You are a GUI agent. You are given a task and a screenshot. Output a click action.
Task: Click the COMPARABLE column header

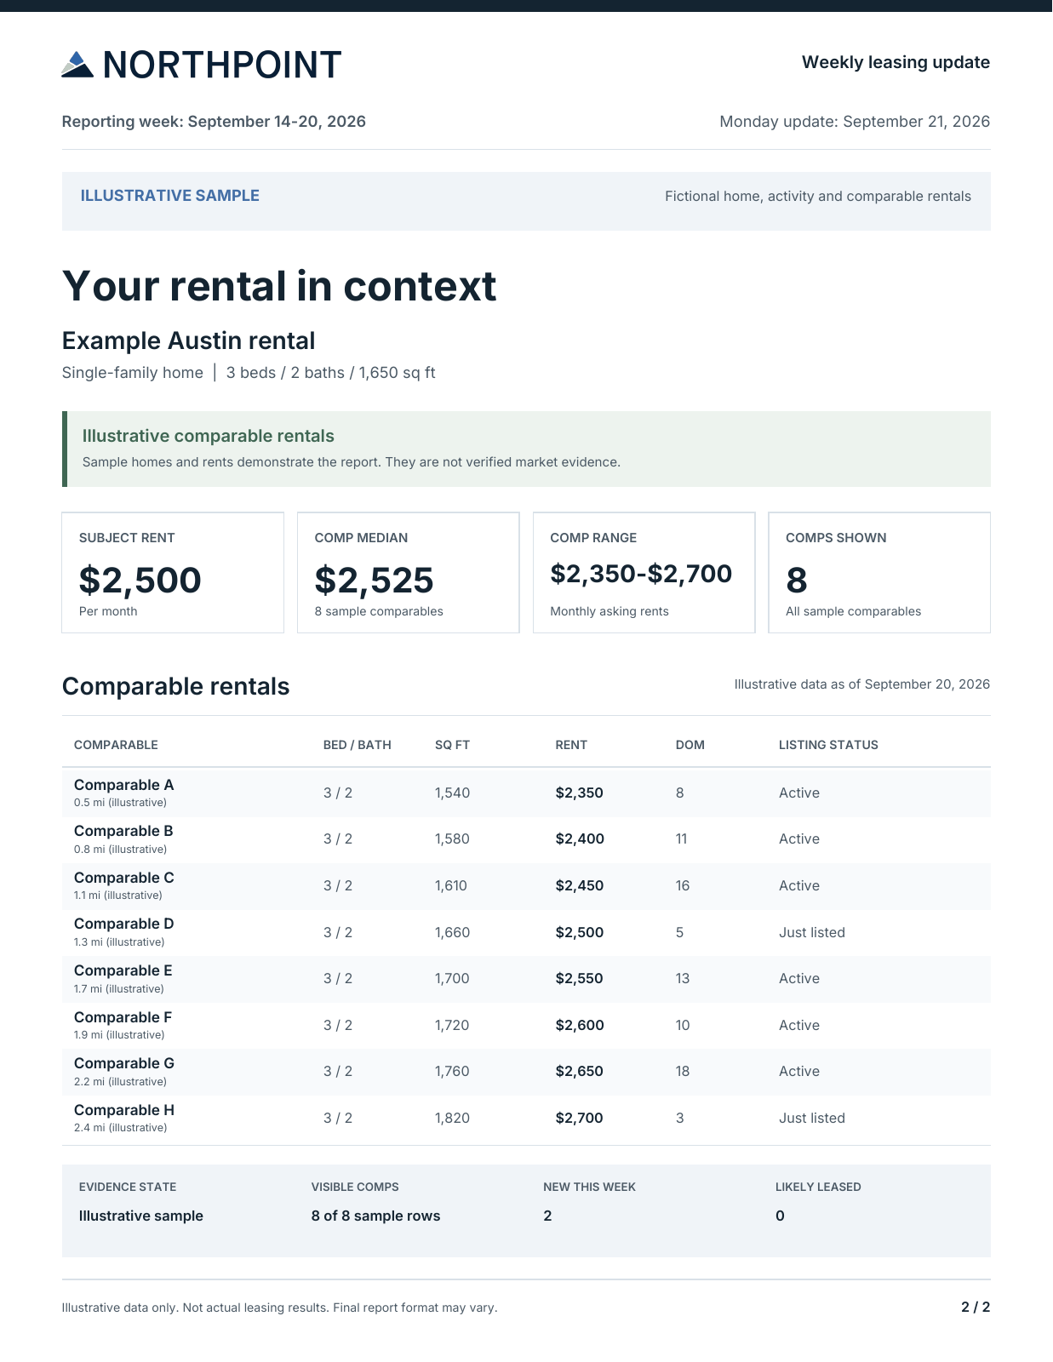click(x=116, y=745)
